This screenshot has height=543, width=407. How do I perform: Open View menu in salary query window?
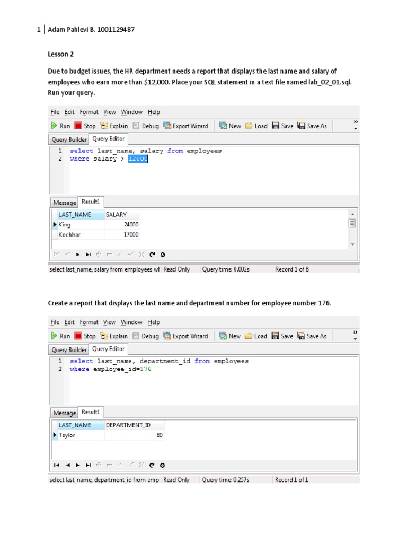pos(109,112)
